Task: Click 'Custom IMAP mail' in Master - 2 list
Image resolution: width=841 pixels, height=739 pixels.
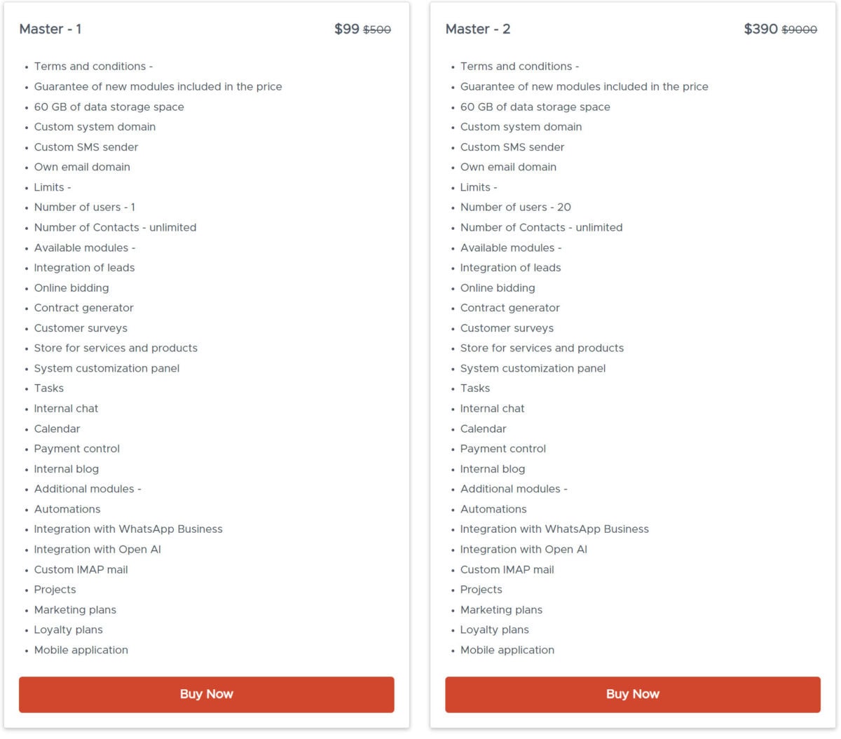Action: 507,569
